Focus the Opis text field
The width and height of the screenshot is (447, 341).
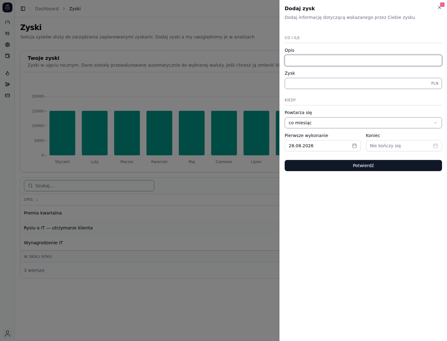coord(363,60)
